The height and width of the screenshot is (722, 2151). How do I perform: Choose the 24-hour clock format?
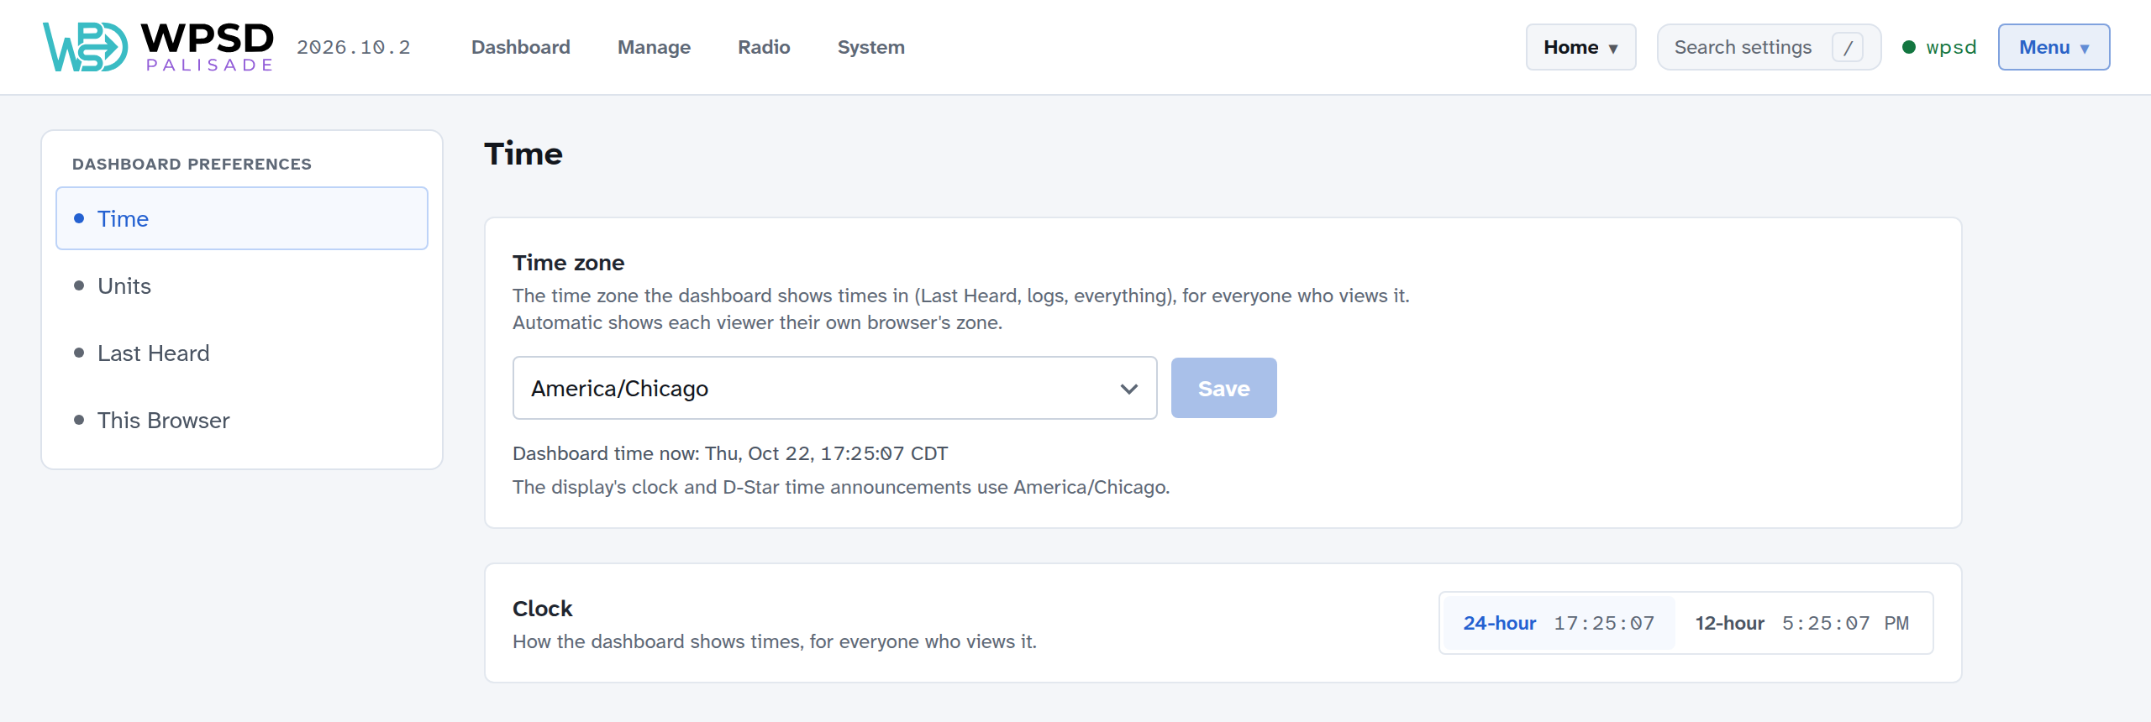click(x=1558, y=623)
